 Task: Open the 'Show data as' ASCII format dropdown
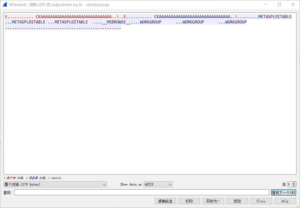click(x=158, y=184)
